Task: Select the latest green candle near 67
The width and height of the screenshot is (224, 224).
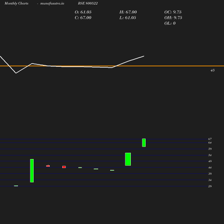Action: point(144,142)
